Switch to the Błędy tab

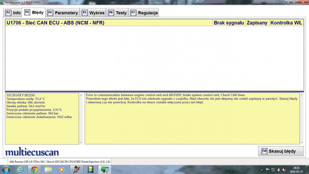pos(34,12)
